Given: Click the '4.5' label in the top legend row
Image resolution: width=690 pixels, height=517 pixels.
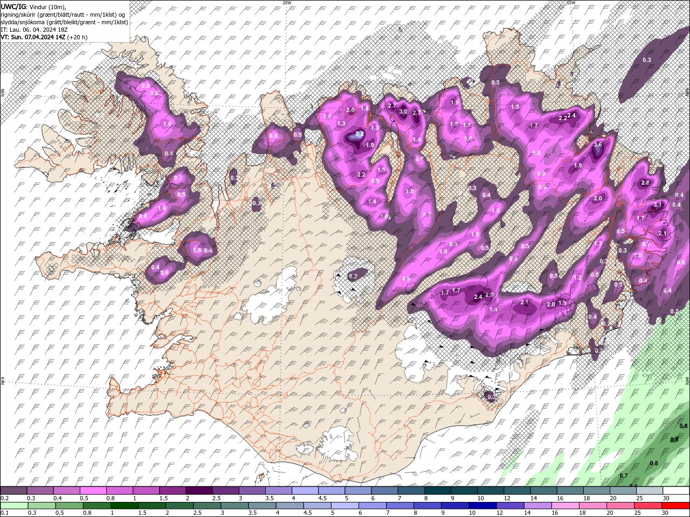Looking at the screenshot, I should coord(322,498).
